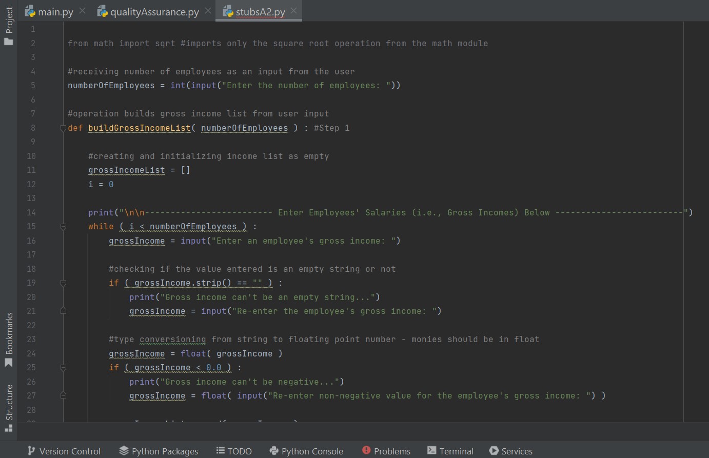This screenshot has width=709, height=458.
Task: Click the '#Step 1' comment
Action: pyautogui.click(x=332, y=128)
